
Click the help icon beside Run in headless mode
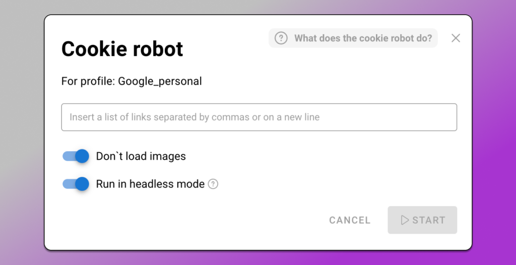pyautogui.click(x=213, y=184)
